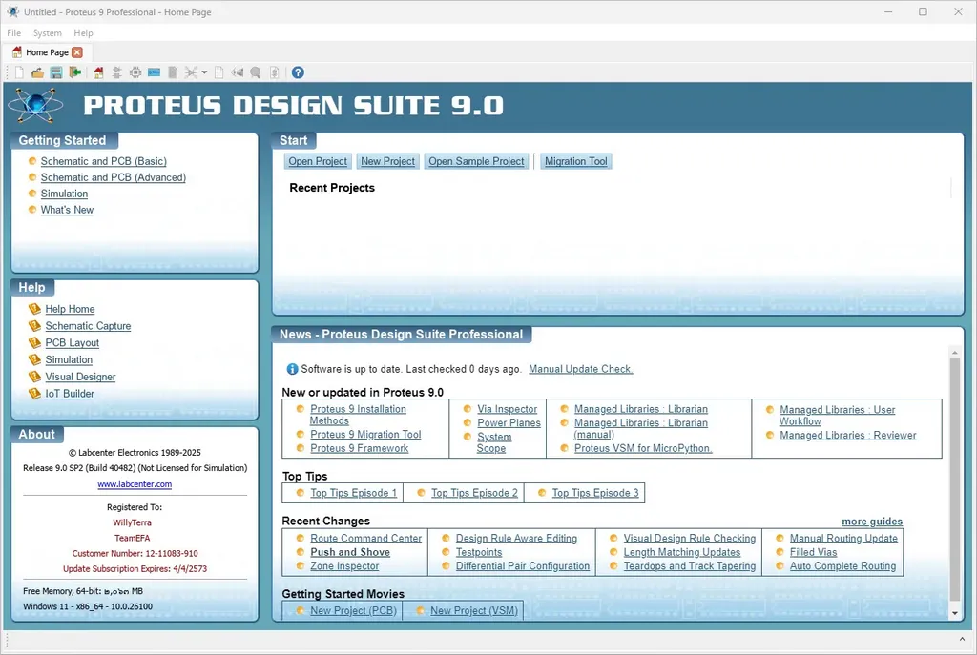Click the Manual Update Check link
The width and height of the screenshot is (977, 655).
click(581, 369)
